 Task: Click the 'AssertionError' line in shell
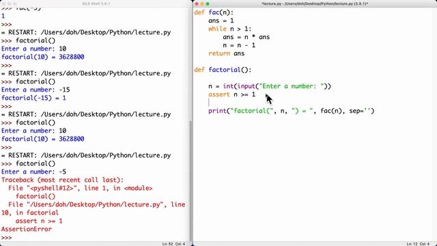click(x=27, y=230)
